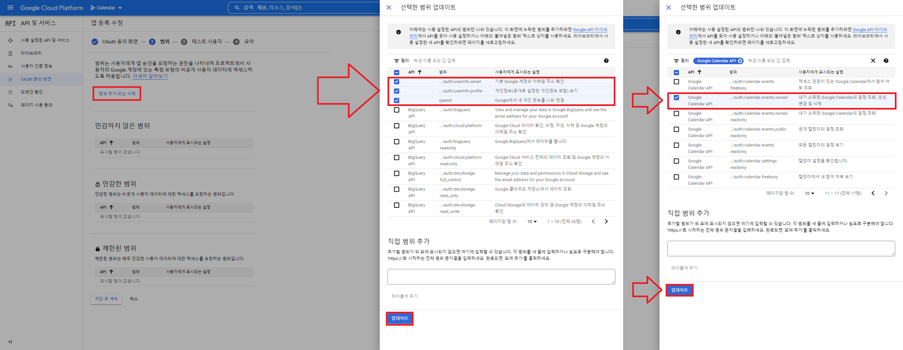Screen dimensions: 903x350
Task: Remove the Google Calendar API filter chip
Action: (740, 61)
